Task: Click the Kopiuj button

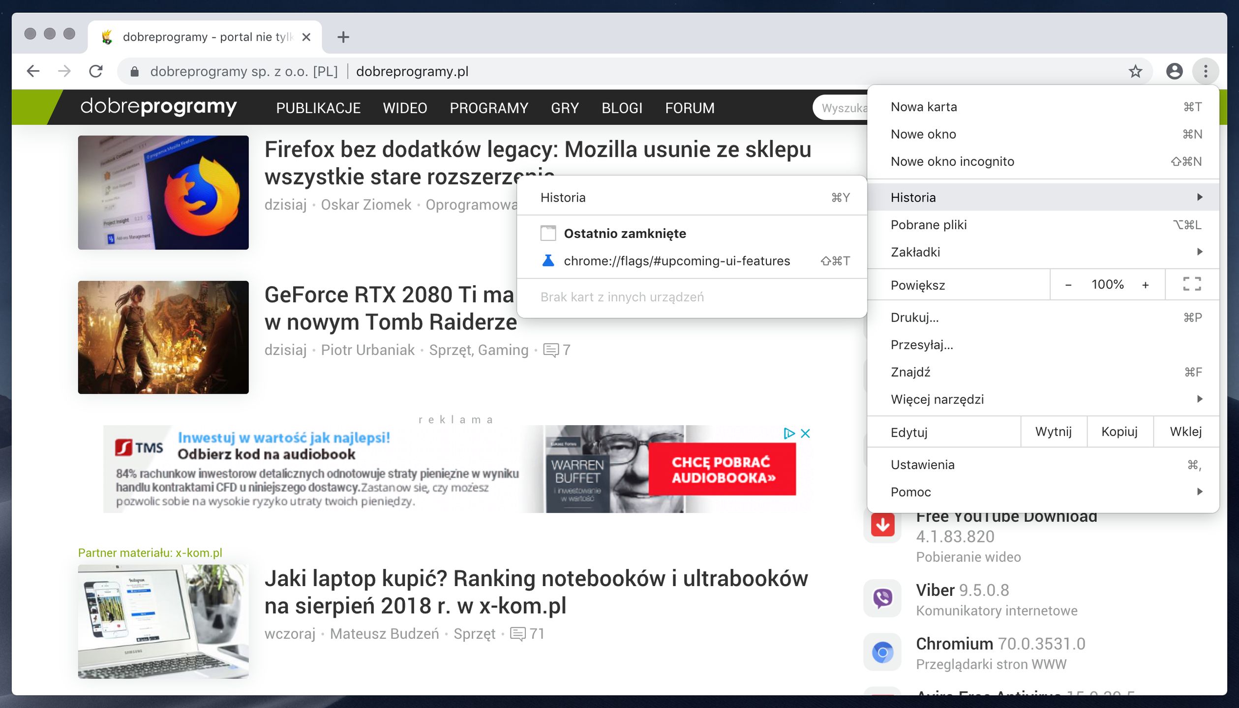Action: pos(1119,432)
